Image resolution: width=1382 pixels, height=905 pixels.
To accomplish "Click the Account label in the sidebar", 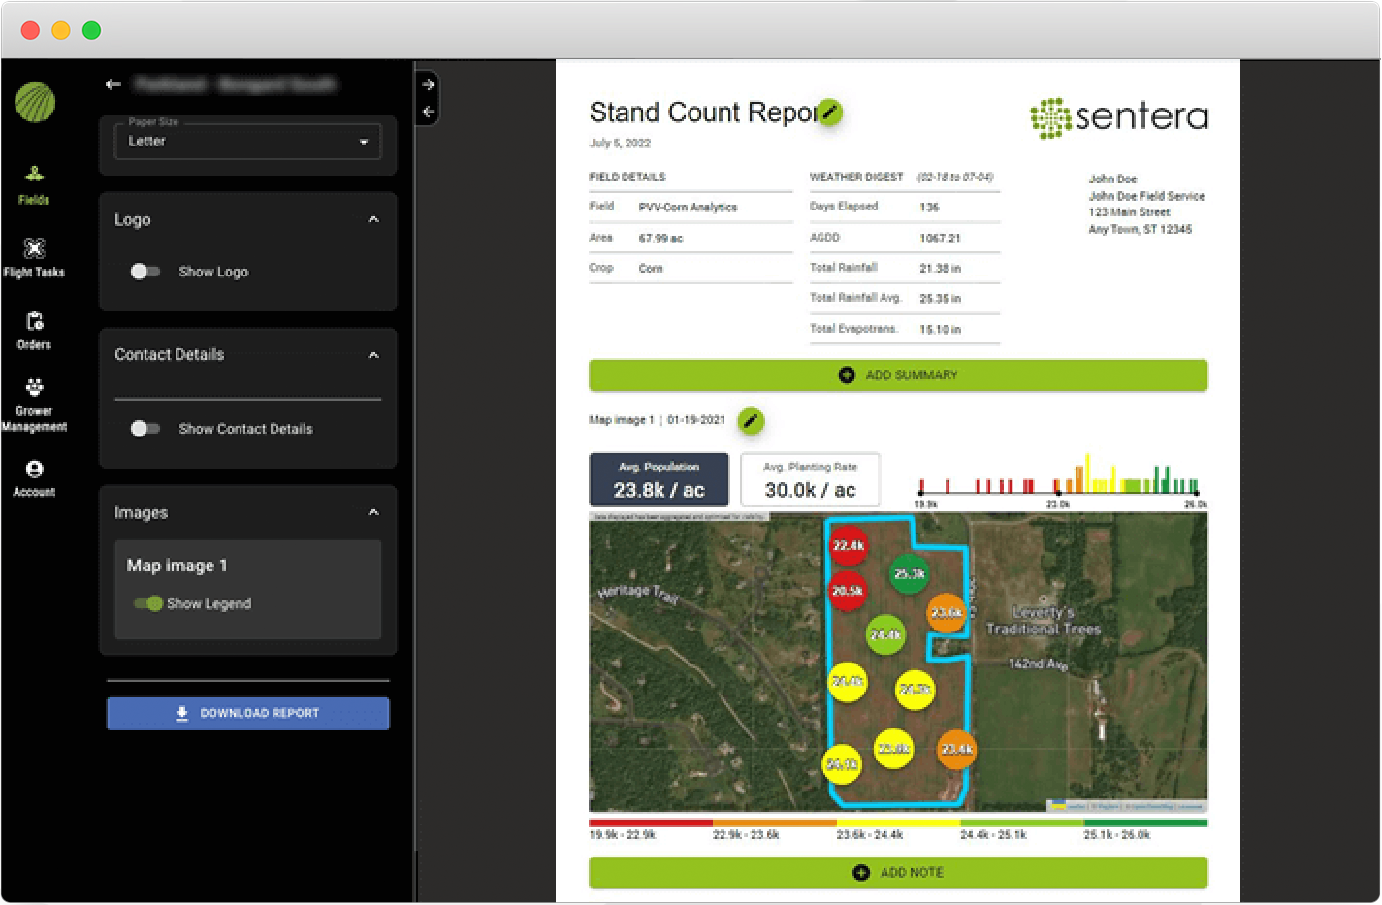I will 34,492.
